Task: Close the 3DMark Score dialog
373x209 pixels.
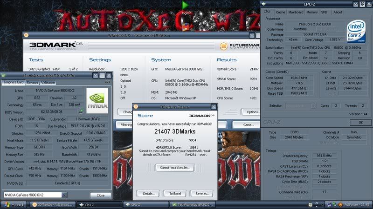Action: (213, 107)
